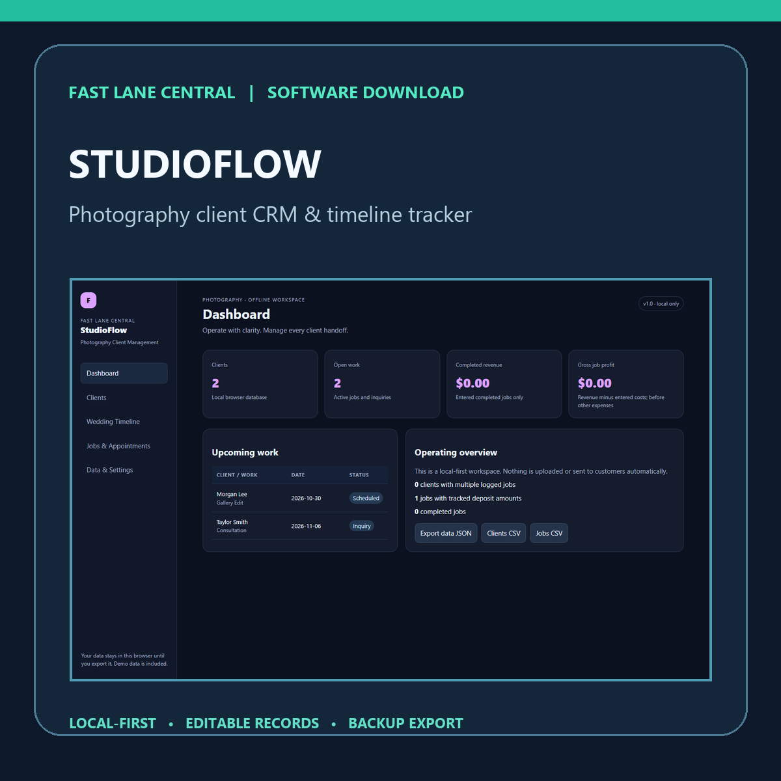The height and width of the screenshot is (781, 781).
Task: Click 'Gallery Edit' work label
Action: click(x=230, y=503)
